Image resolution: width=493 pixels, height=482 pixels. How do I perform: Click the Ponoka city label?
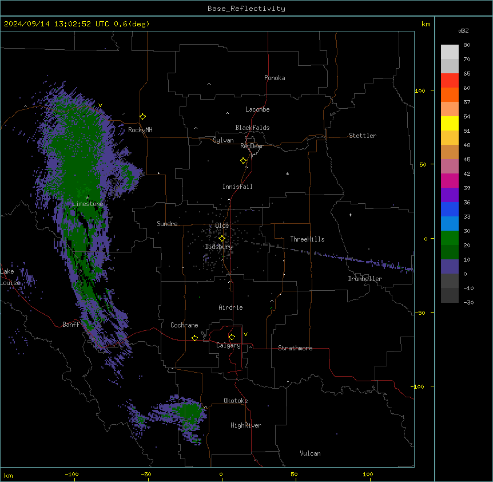pos(275,78)
